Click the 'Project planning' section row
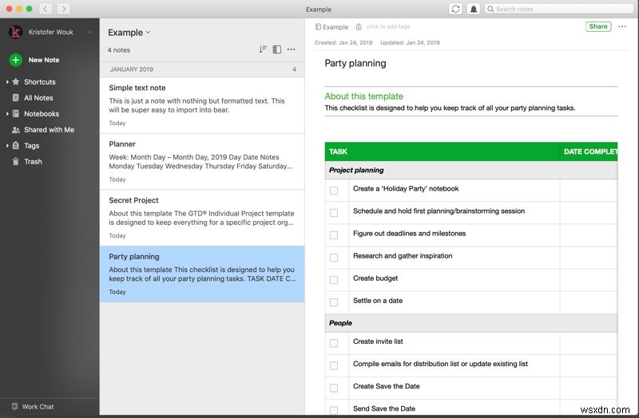 (x=471, y=170)
